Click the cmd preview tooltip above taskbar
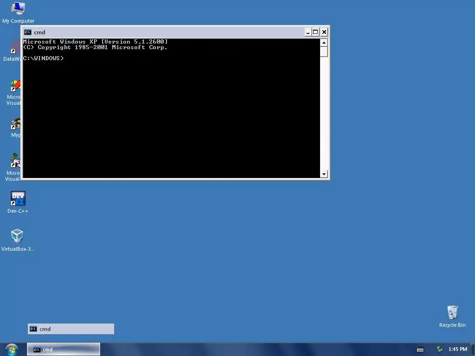 tap(71, 329)
